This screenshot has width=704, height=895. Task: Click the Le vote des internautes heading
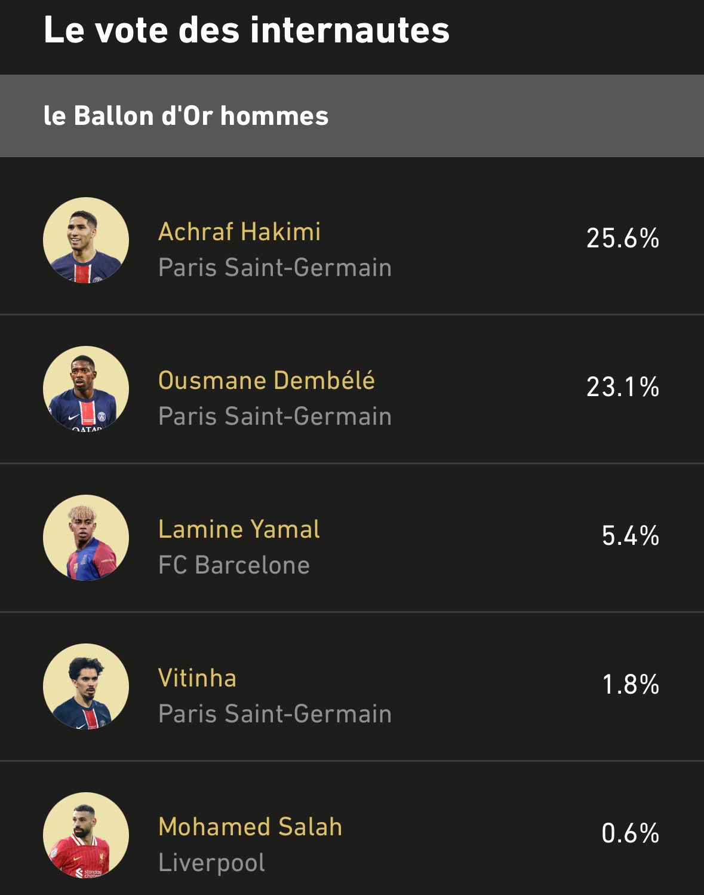point(247,30)
